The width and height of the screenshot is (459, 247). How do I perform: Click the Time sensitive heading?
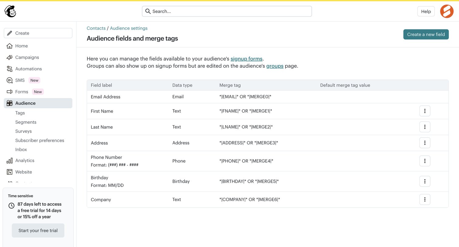pyautogui.click(x=21, y=196)
